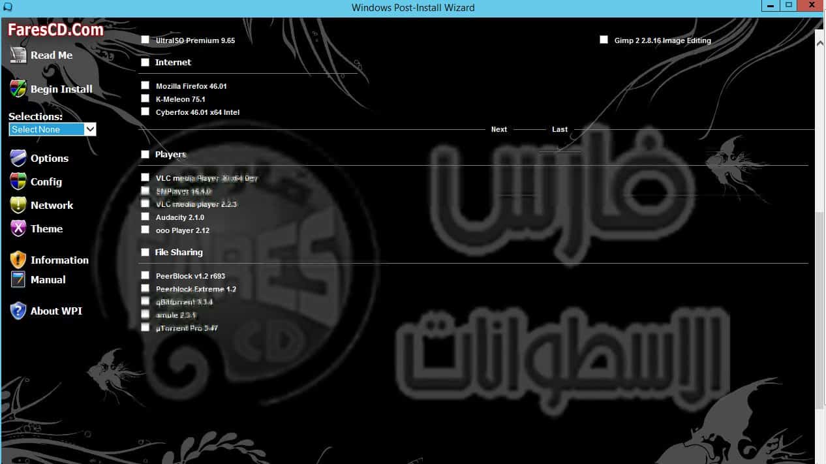Visit the FaresCD.Com logo link

coord(55,29)
